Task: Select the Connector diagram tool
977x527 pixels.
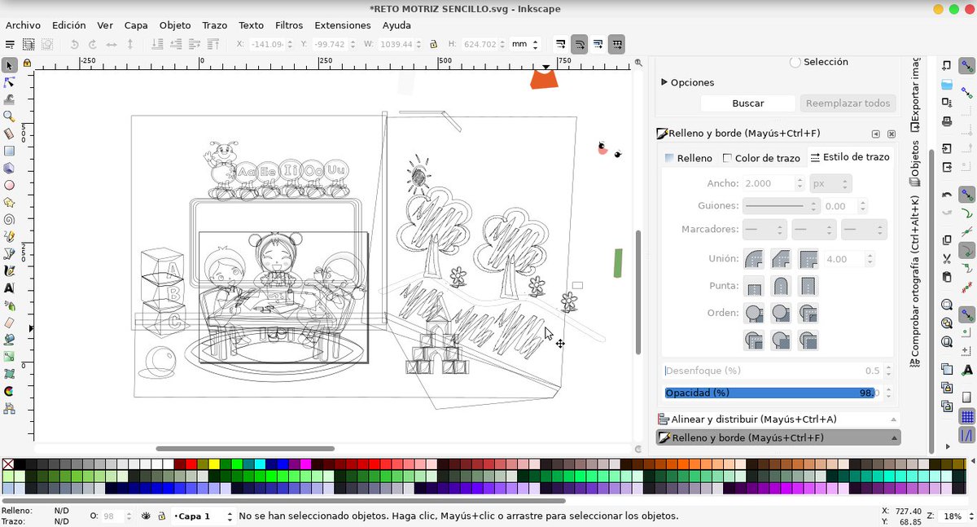Action: click(x=9, y=408)
